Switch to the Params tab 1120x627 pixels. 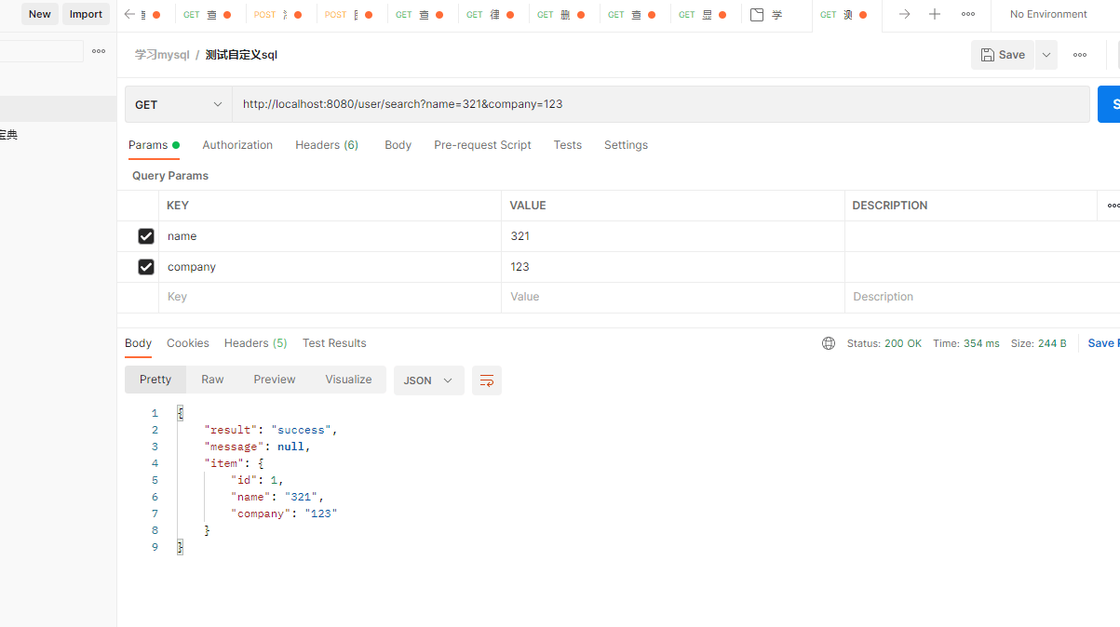154,145
